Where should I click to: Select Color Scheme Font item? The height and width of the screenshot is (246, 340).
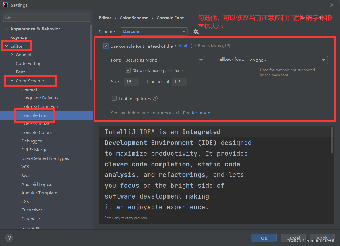40,106
